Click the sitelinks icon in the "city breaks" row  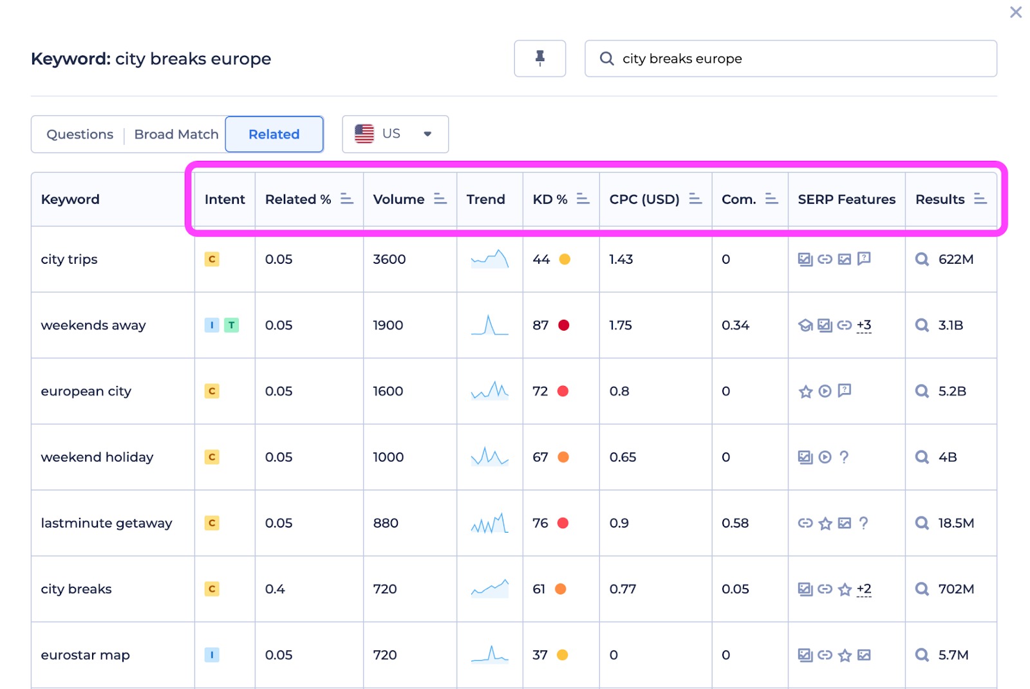pos(825,589)
